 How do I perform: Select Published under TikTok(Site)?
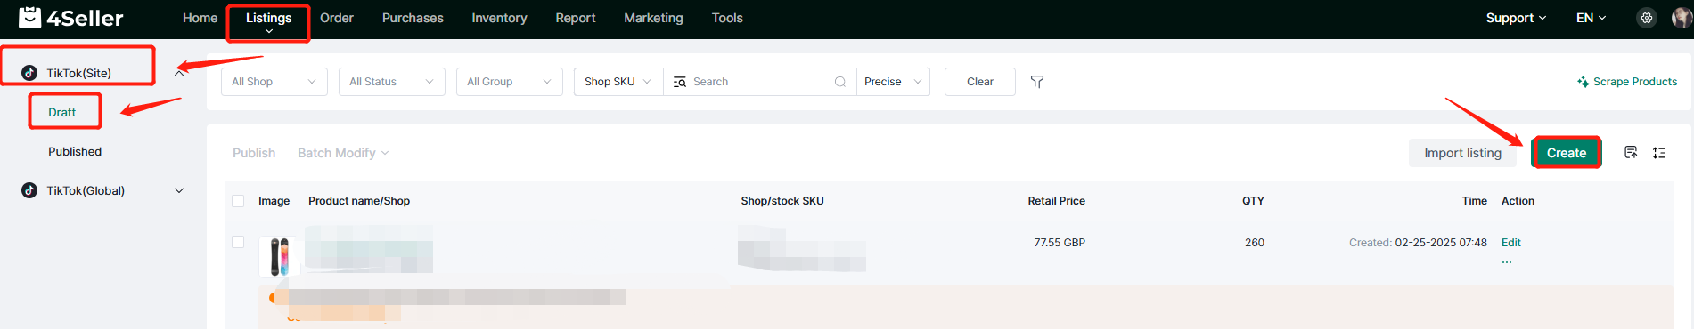point(75,151)
